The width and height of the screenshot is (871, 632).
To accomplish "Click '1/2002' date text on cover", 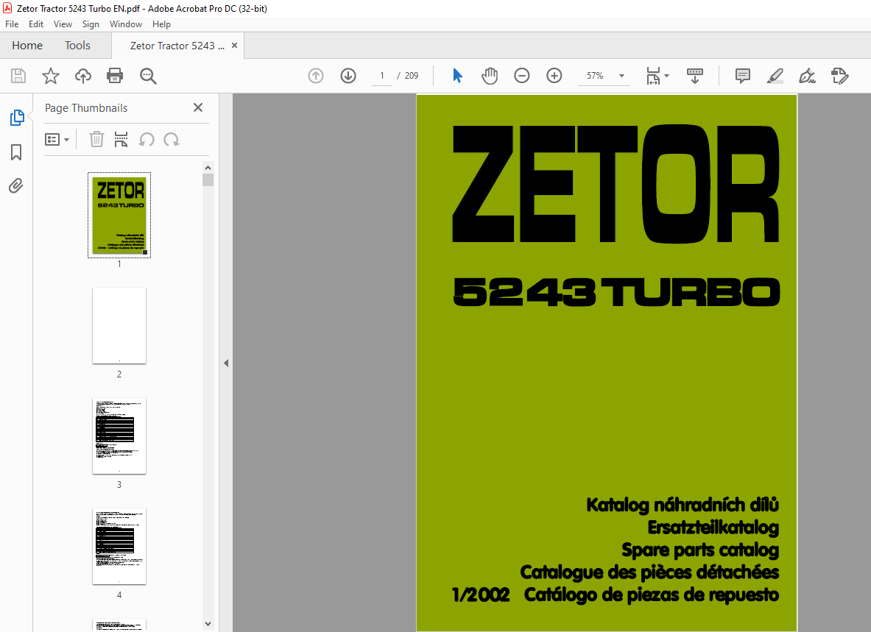I will [481, 594].
